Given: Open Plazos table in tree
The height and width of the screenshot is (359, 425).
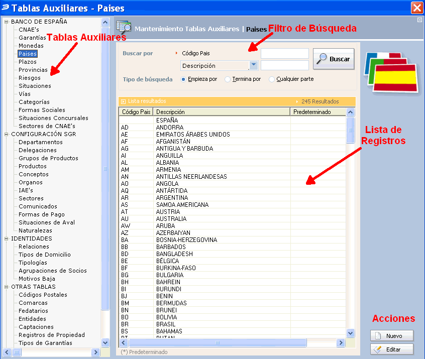Looking at the screenshot, I should 27,62.
